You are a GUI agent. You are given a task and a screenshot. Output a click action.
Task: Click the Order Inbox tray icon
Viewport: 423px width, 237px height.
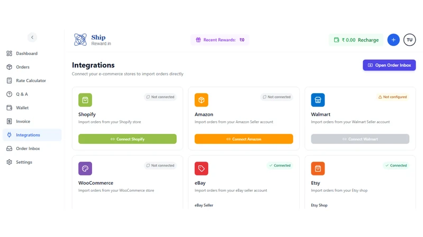pos(9,149)
